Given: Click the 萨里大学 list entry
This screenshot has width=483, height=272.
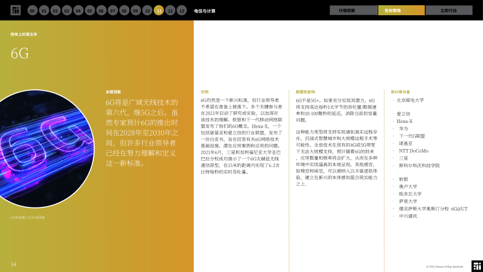Looking at the screenshot, I should 408,201.
